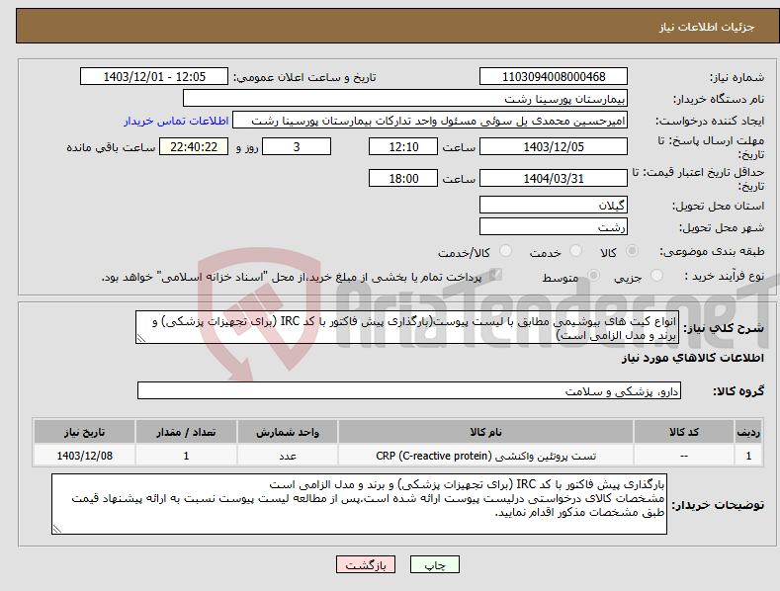Click the response deadline date 1403/12/05
The image size is (780, 591).
click(x=554, y=146)
